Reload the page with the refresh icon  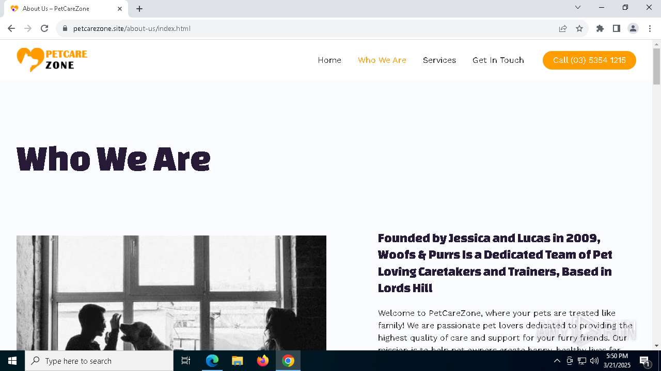tap(44, 28)
